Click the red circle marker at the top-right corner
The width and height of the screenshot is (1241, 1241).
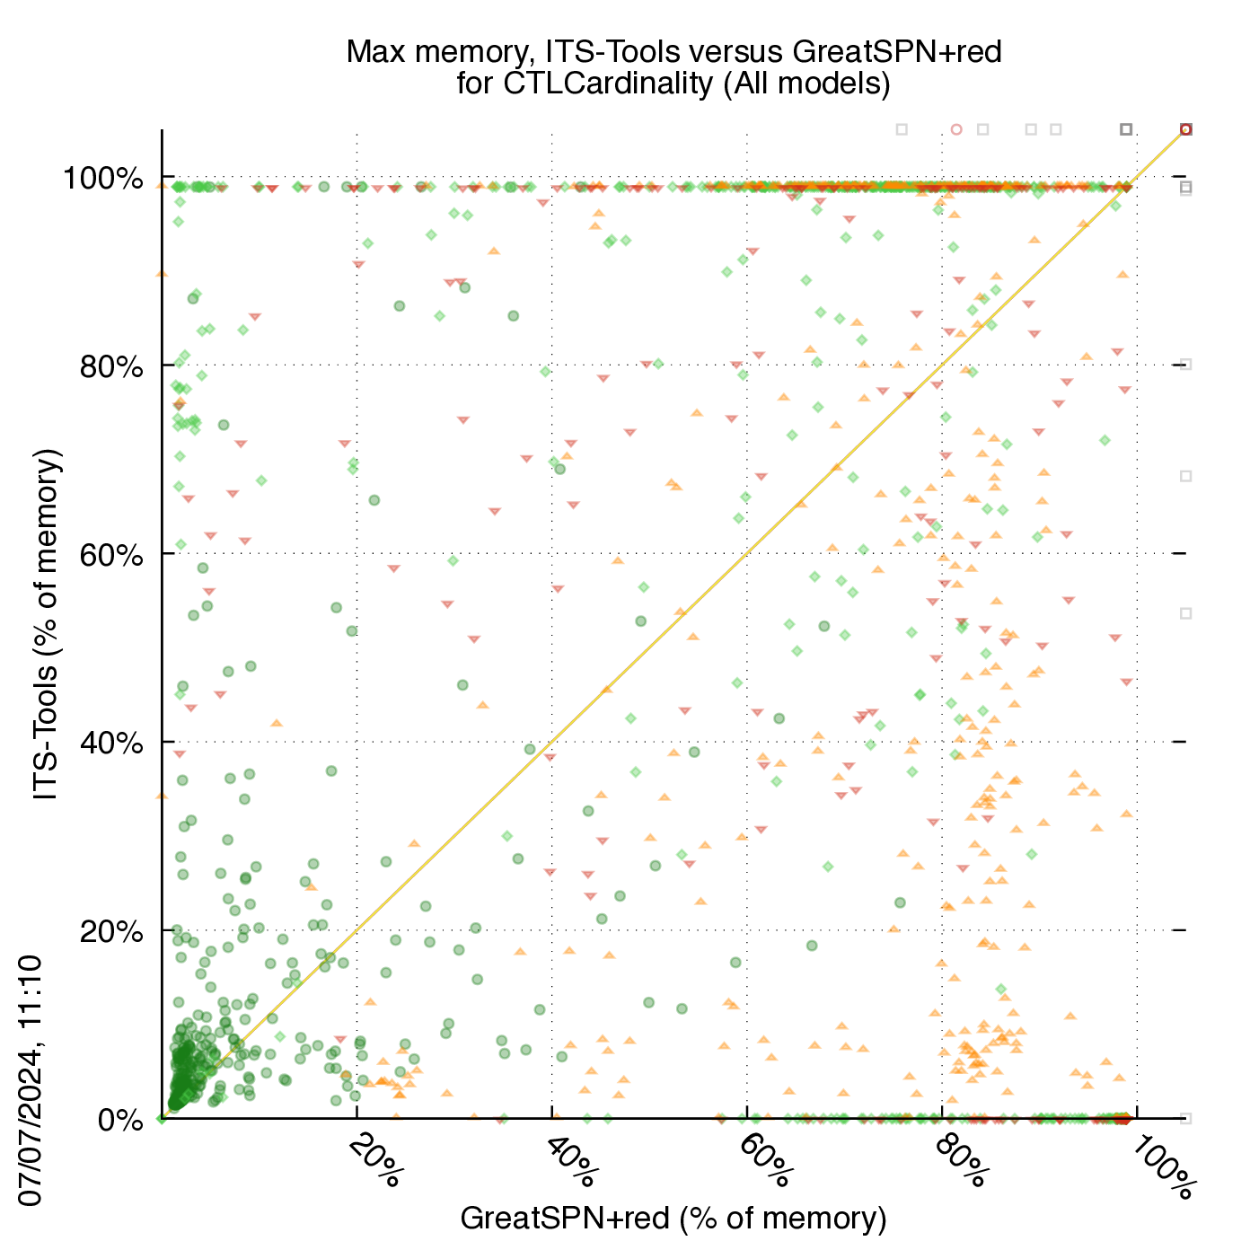point(1185,129)
